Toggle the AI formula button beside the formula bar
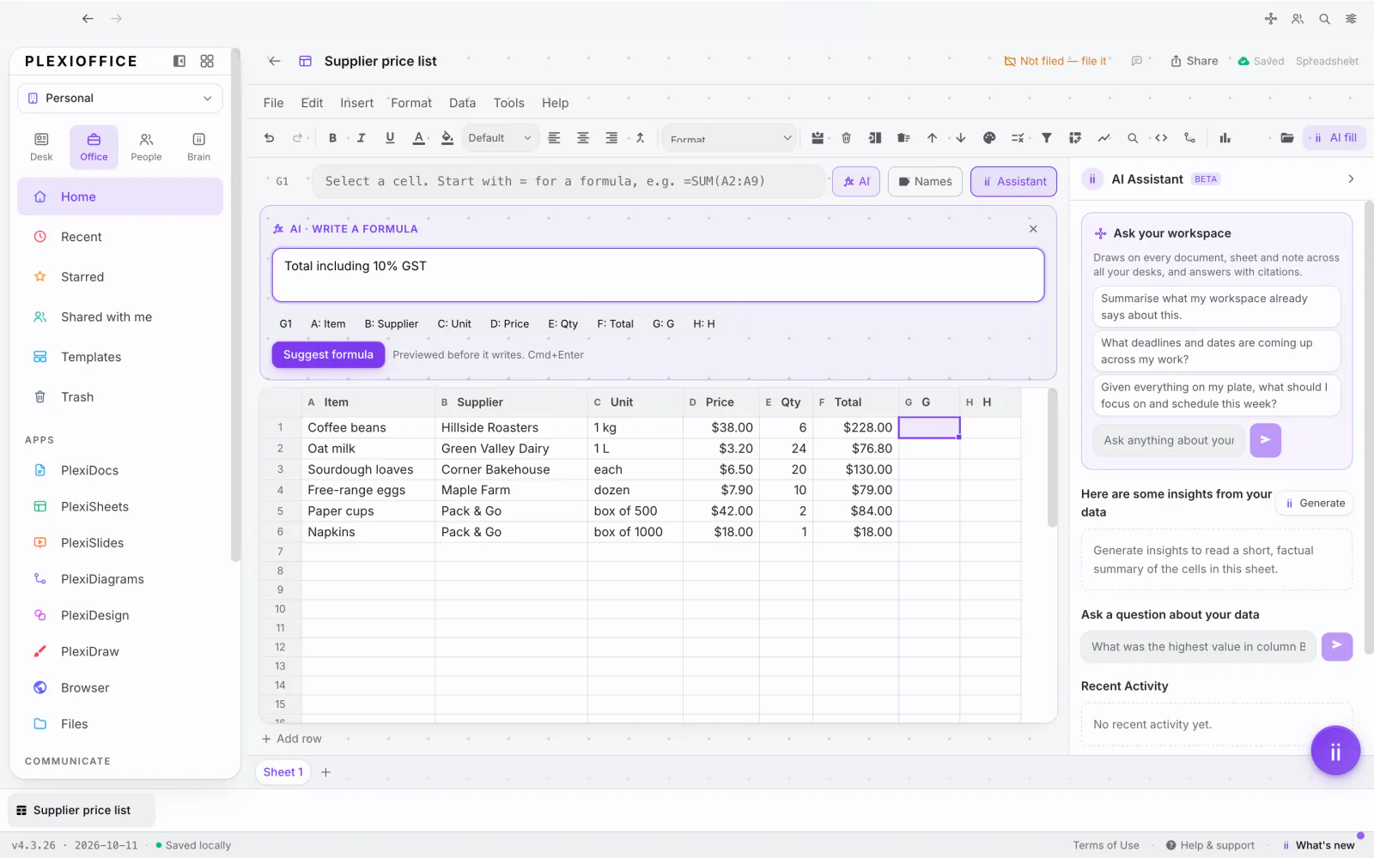Image resolution: width=1374 pixels, height=858 pixels. tap(856, 181)
